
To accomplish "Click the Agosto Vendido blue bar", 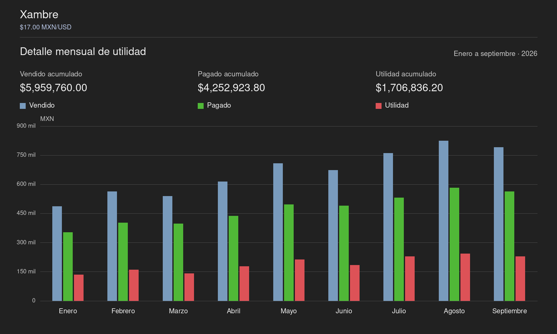I will pyautogui.click(x=443, y=221).
